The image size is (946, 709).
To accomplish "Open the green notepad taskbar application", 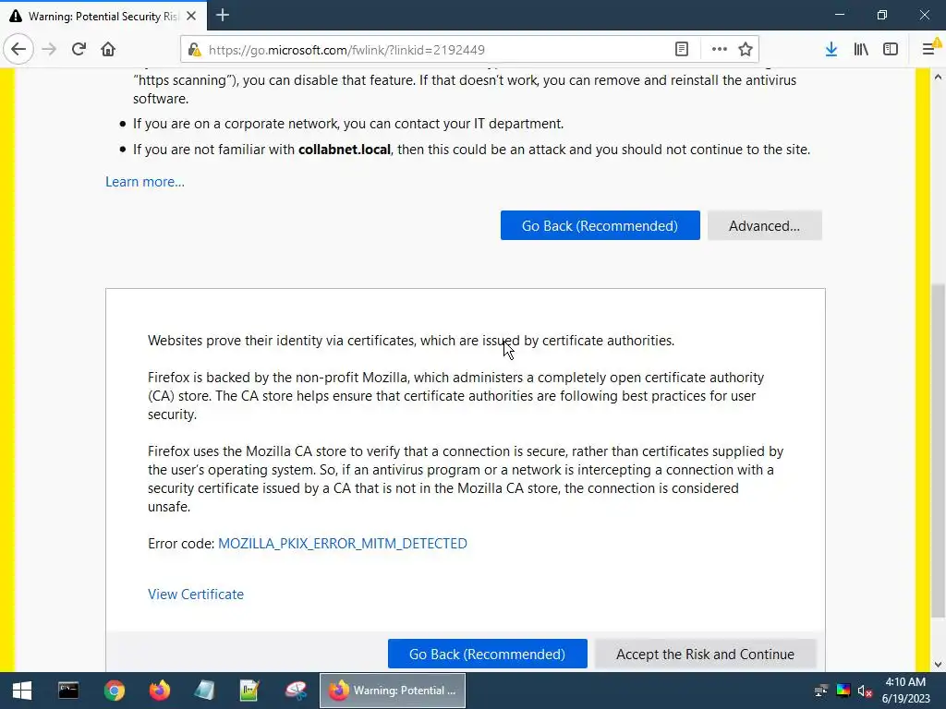I will tap(249, 691).
